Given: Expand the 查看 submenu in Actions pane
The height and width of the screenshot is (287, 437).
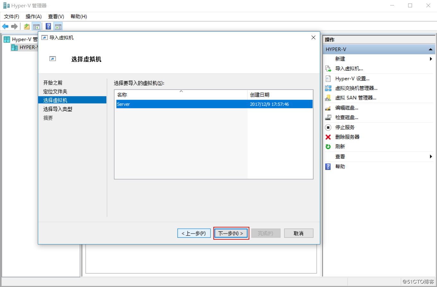Looking at the screenshot, I should click(x=432, y=156).
